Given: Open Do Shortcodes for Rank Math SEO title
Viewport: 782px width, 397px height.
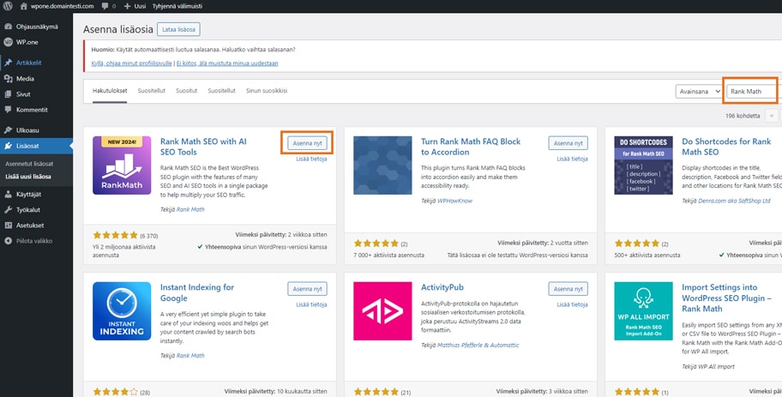Looking at the screenshot, I should click(x=726, y=147).
